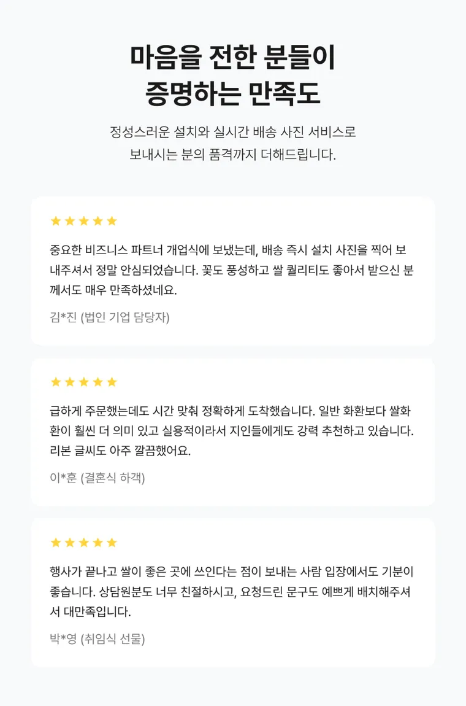Screen dimensions: 466x706
Task: Click the fourth star in 이*훈's review
Action: [x=97, y=382]
